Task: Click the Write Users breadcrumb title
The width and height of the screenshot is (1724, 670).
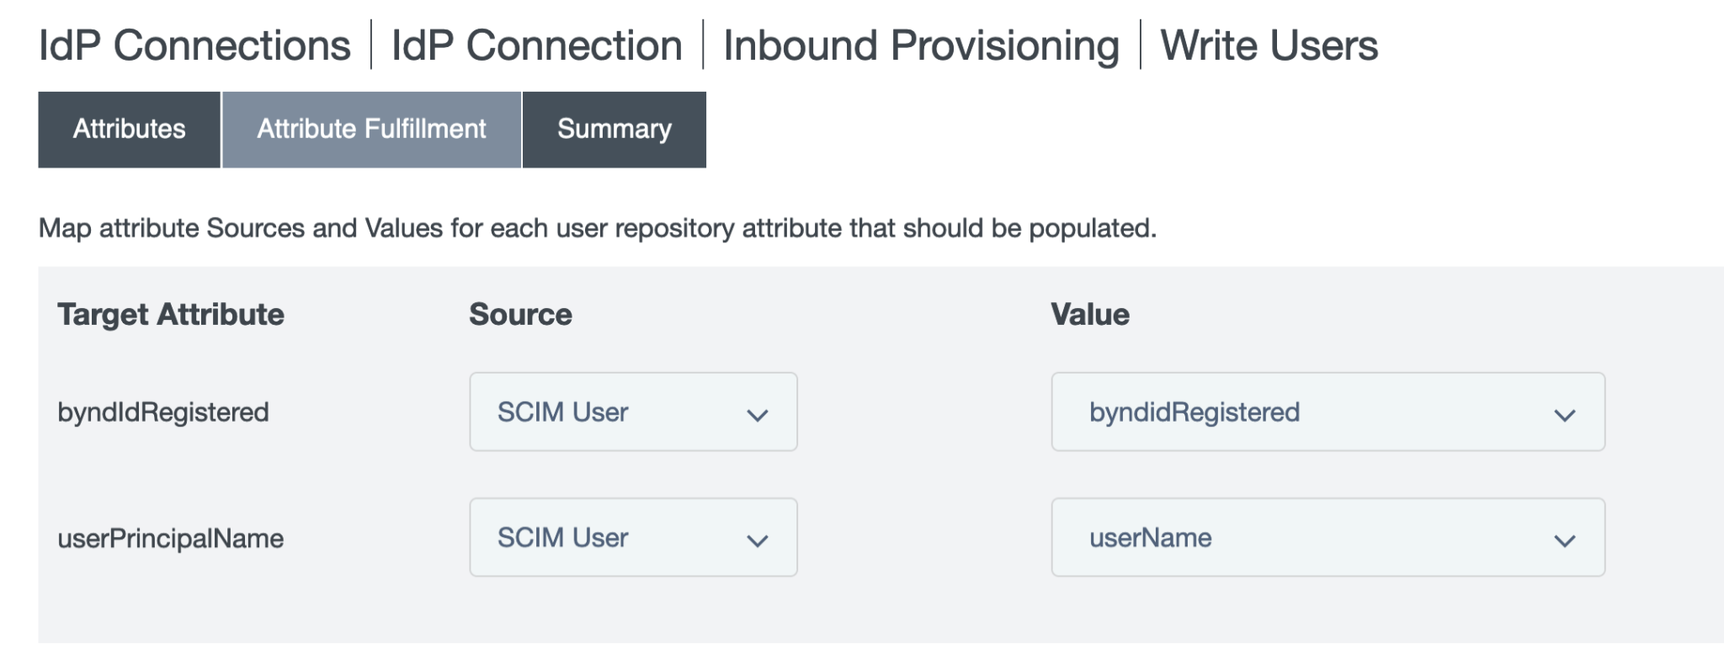Action: click(1269, 45)
